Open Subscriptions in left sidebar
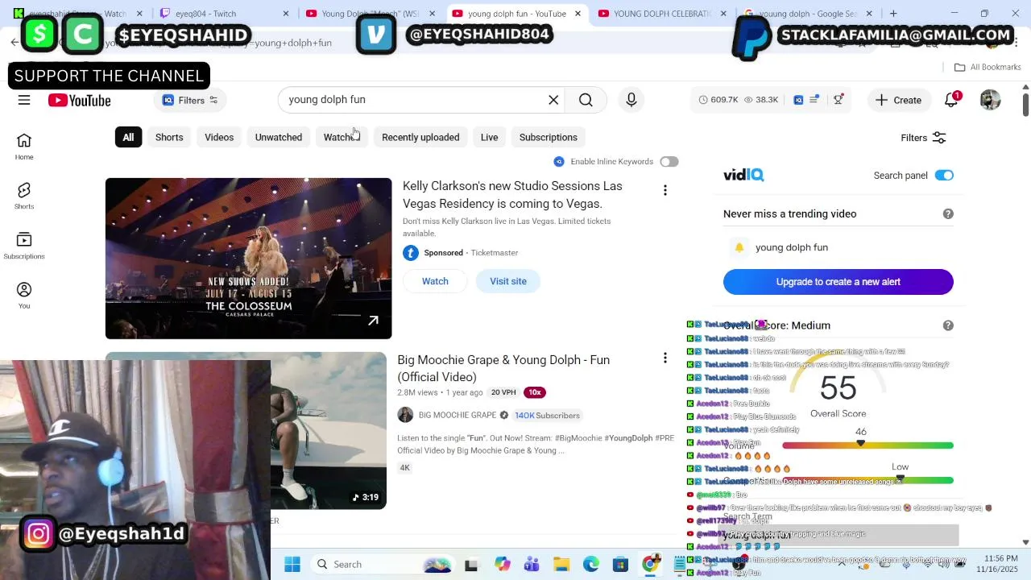 (x=24, y=246)
